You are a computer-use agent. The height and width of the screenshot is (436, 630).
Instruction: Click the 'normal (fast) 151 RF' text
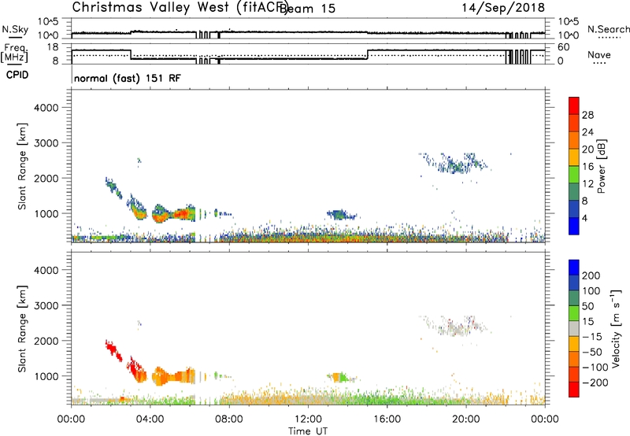127,78
